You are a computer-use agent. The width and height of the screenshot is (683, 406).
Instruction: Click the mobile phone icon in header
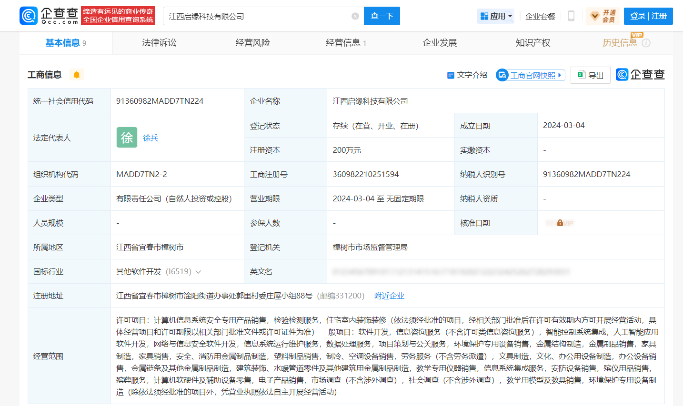[571, 16]
